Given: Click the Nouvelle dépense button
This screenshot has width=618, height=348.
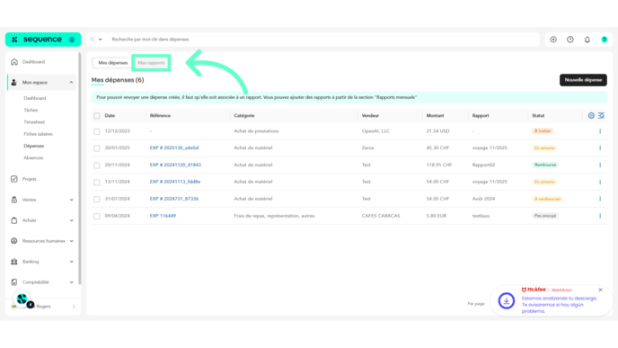Looking at the screenshot, I should point(583,80).
